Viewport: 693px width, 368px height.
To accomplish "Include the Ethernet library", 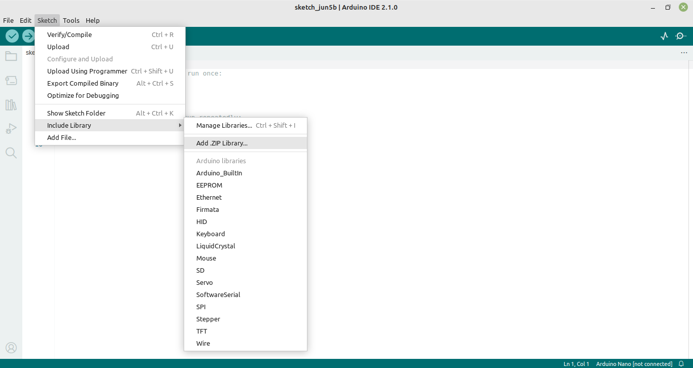I will point(246,197).
